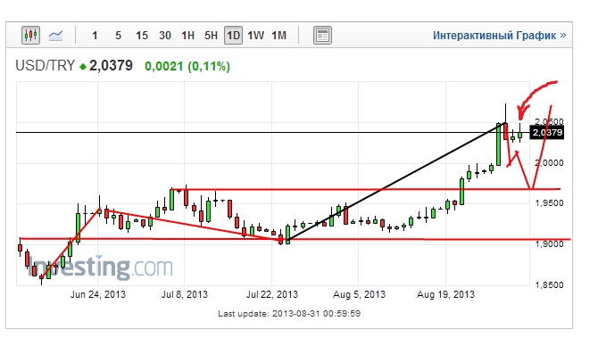
Task: Select the 5H timeframe
Action: (211, 36)
